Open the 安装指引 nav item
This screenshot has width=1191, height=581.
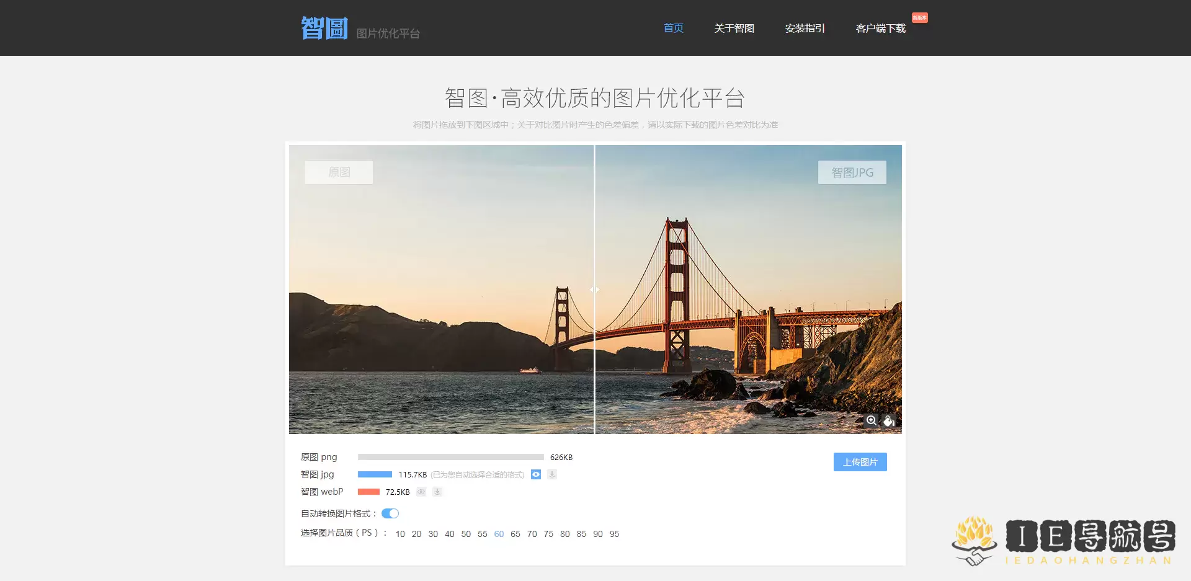click(805, 29)
